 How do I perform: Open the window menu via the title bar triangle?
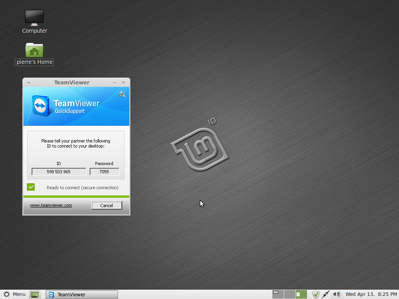coord(28,83)
